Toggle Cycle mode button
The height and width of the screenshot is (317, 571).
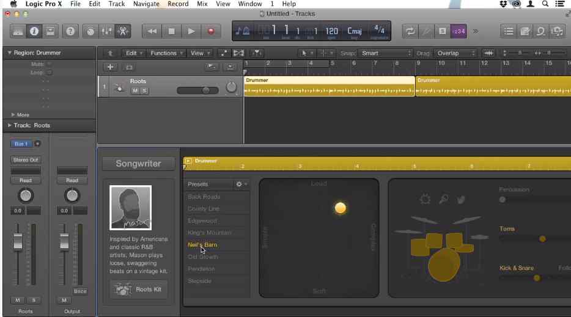410,31
